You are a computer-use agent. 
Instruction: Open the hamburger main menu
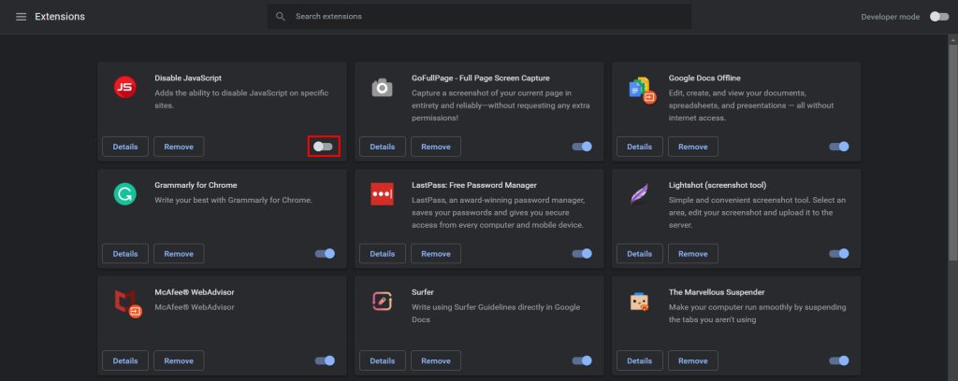[x=21, y=17]
